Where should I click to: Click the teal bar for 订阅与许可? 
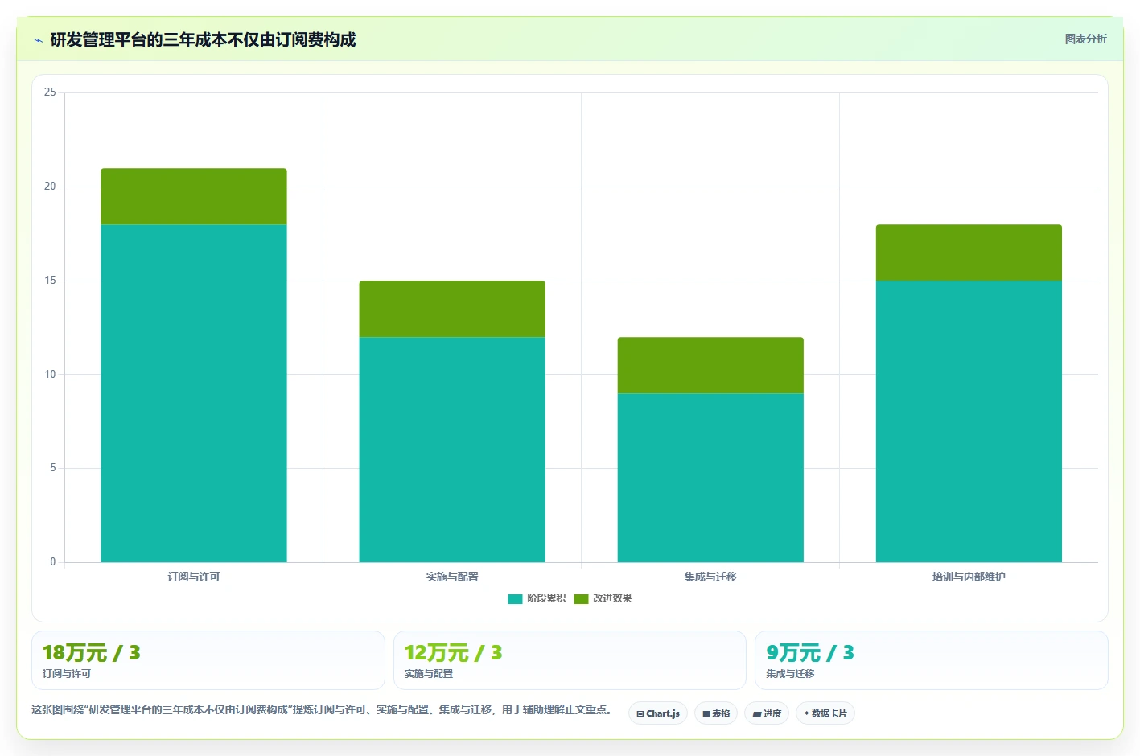[x=194, y=393]
